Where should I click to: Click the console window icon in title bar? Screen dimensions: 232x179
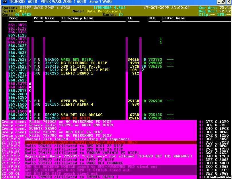tap(3, 2)
